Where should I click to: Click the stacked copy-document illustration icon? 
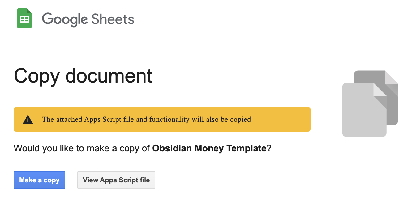[370, 104]
